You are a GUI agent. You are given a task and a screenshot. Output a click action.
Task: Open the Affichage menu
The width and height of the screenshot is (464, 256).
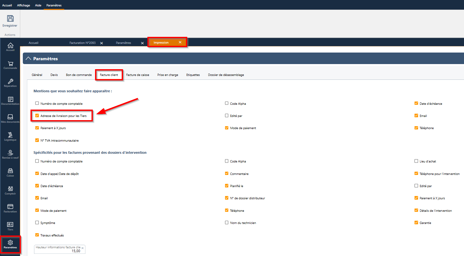pyautogui.click(x=24, y=5)
